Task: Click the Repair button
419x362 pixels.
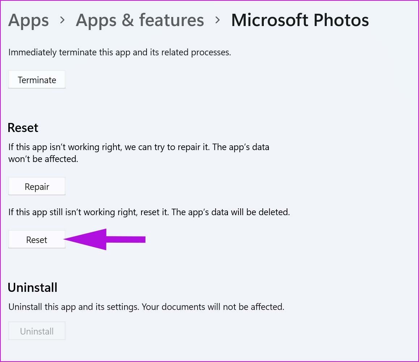Action: (x=37, y=186)
